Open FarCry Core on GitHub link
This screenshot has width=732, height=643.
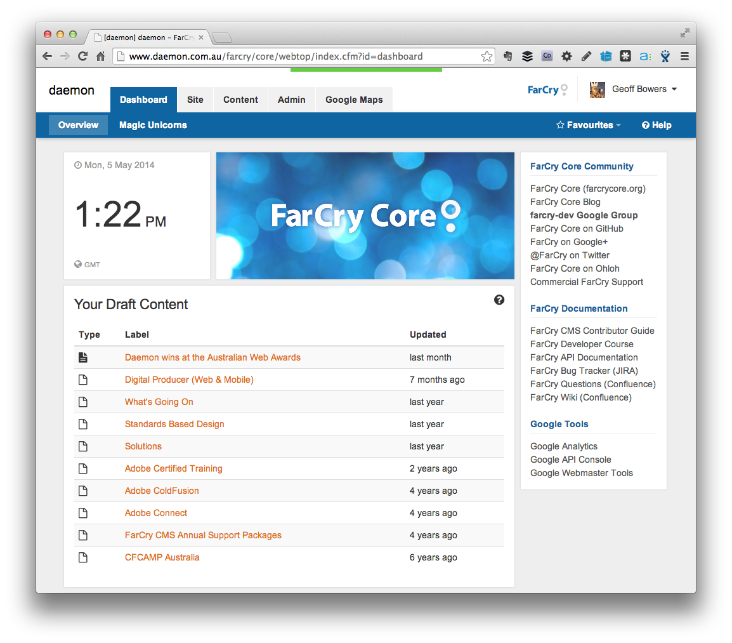(577, 229)
